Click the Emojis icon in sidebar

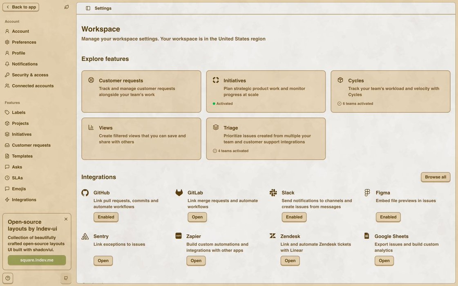point(7,189)
